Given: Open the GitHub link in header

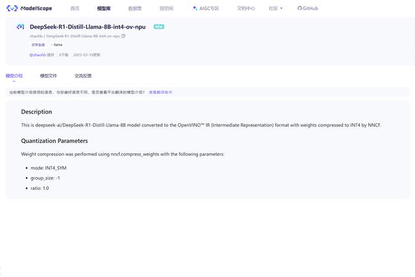Looking at the screenshot, I should coord(307,8).
